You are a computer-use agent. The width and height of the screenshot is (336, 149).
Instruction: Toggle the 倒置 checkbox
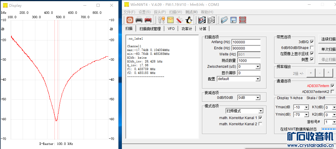point(312,59)
